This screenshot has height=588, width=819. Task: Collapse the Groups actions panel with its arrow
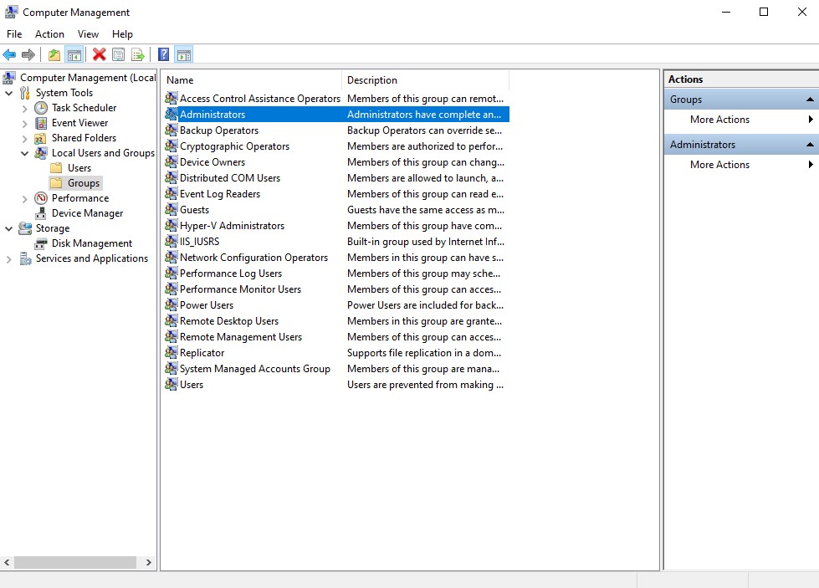pyautogui.click(x=810, y=99)
